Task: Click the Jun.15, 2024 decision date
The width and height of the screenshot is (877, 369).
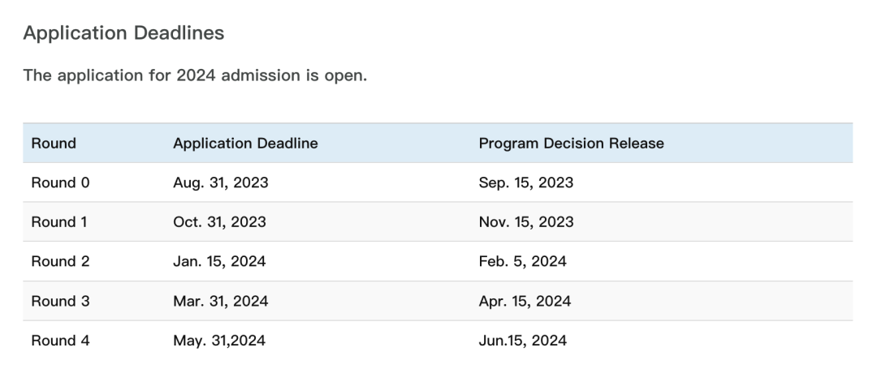Action: pyautogui.click(x=522, y=341)
